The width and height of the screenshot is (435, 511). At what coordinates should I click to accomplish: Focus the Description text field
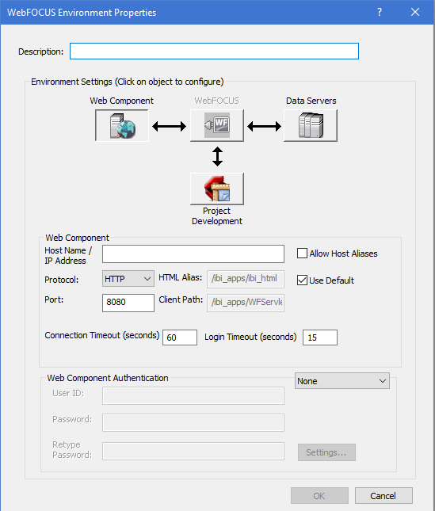coord(214,51)
